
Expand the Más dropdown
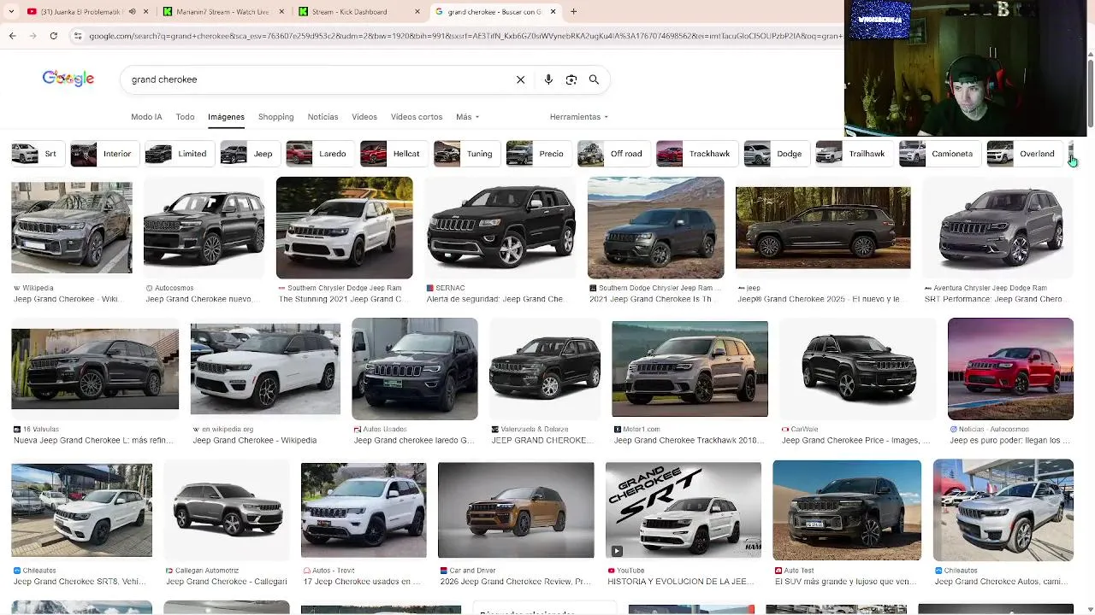pyautogui.click(x=467, y=117)
